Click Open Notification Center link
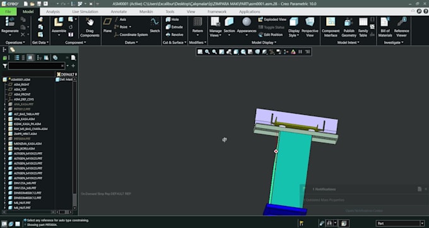 click(x=364, y=211)
